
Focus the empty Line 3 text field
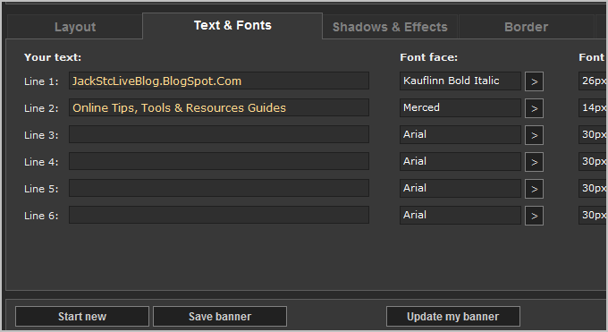(x=219, y=134)
